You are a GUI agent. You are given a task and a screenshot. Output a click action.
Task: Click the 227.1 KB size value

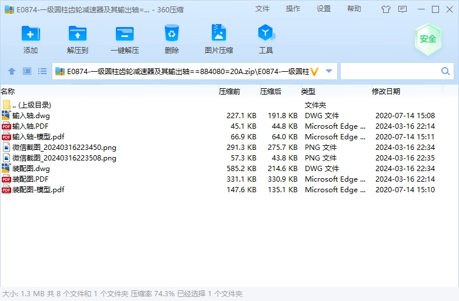click(x=241, y=116)
